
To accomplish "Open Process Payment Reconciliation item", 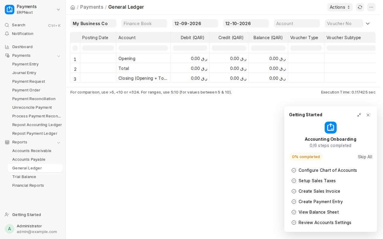I will 35,116.
